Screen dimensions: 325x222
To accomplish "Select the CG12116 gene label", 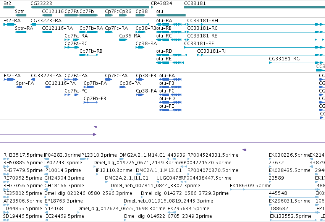I will (53, 11).
